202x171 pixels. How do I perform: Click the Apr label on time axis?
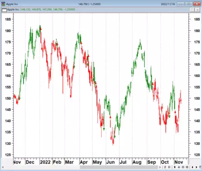pos(84,162)
